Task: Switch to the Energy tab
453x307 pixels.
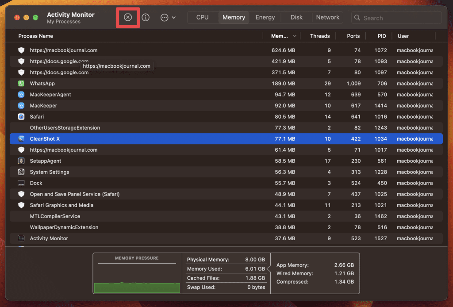Action: (265, 17)
